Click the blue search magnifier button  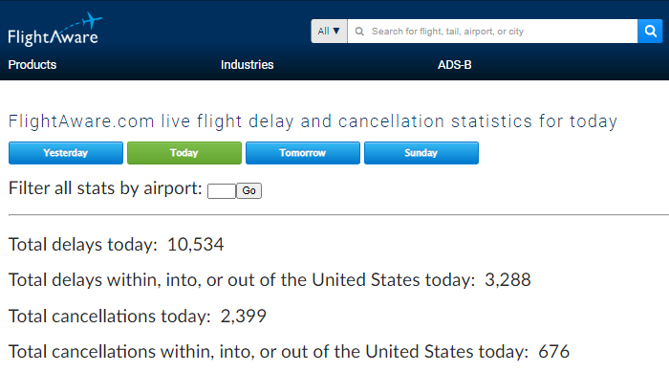650,32
